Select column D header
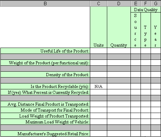161x137 pixels. (119, 3)
